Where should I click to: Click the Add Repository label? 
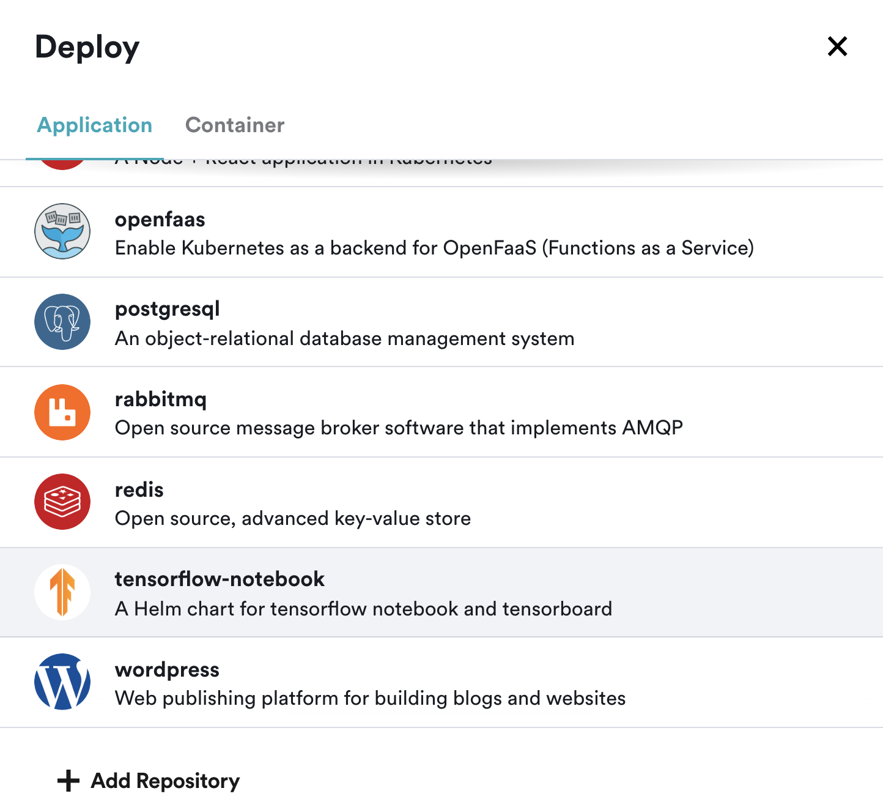pos(165,781)
